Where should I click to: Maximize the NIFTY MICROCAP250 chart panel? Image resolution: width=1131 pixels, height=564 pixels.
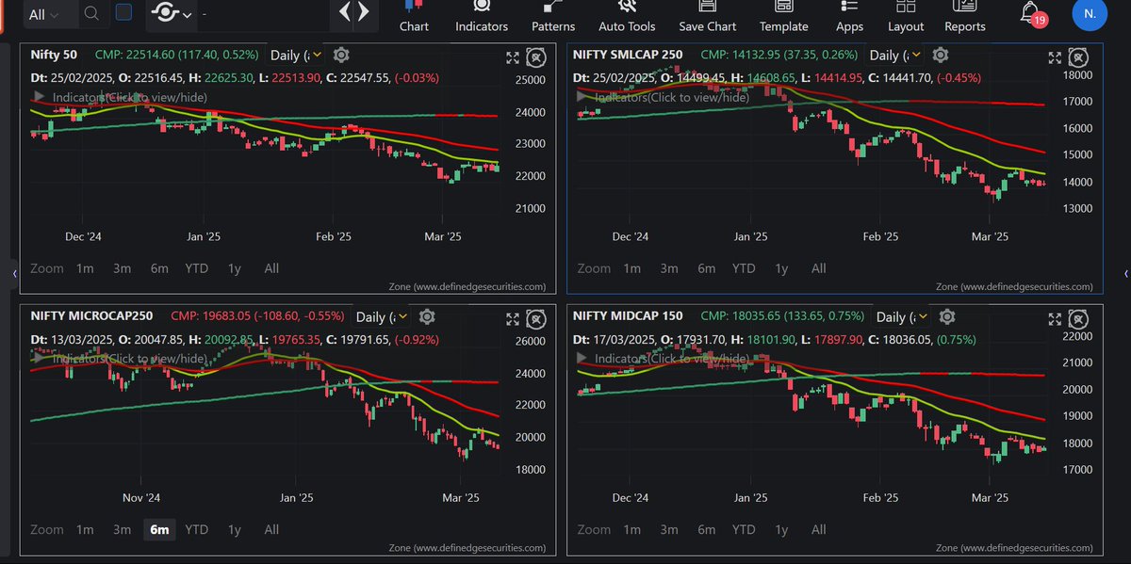click(512, 319)
